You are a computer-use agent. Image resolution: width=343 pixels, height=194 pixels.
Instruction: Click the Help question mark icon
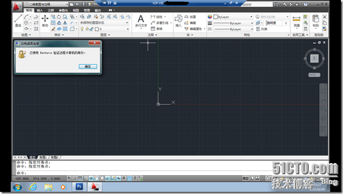[x=306, y=4]
